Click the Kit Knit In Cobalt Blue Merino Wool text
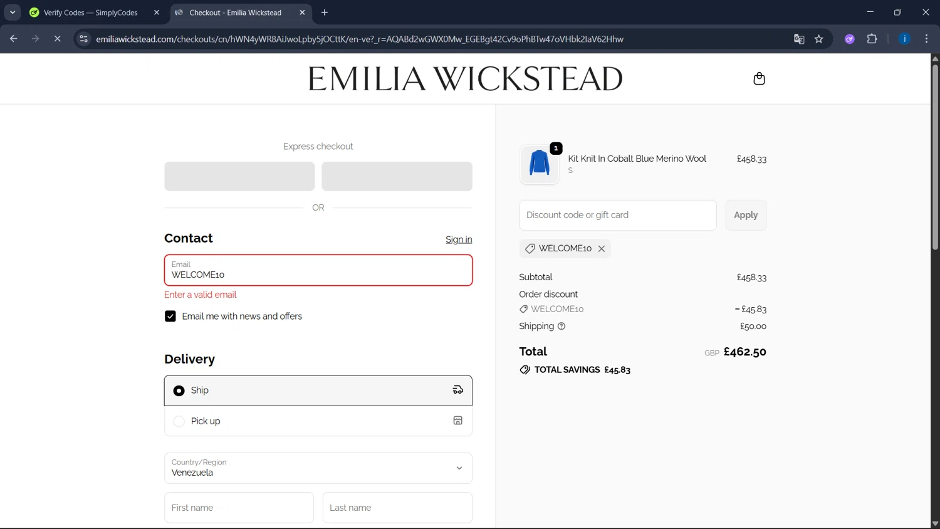 [637, 159]
